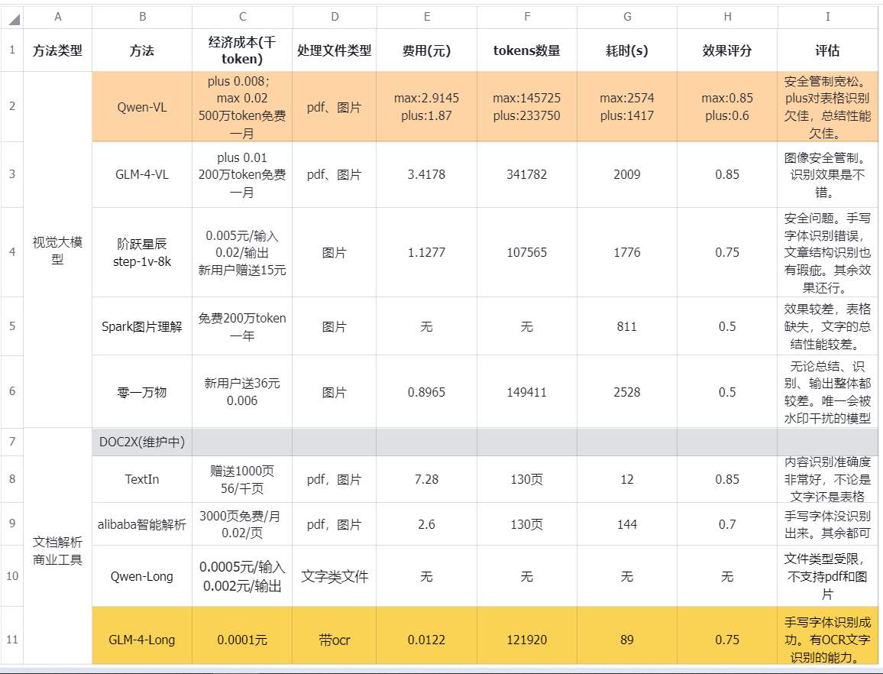Select the 0.0005元/输入 cost cell
This screenshot has width=883, height=674.
click(242, 576)
